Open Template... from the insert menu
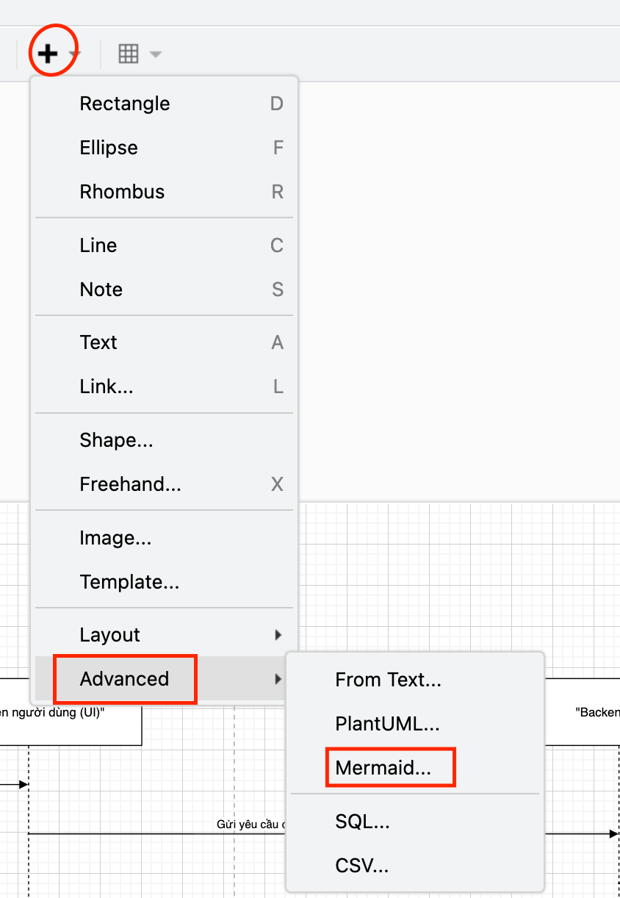The image size is (620, 898). (x=129, y=582)
